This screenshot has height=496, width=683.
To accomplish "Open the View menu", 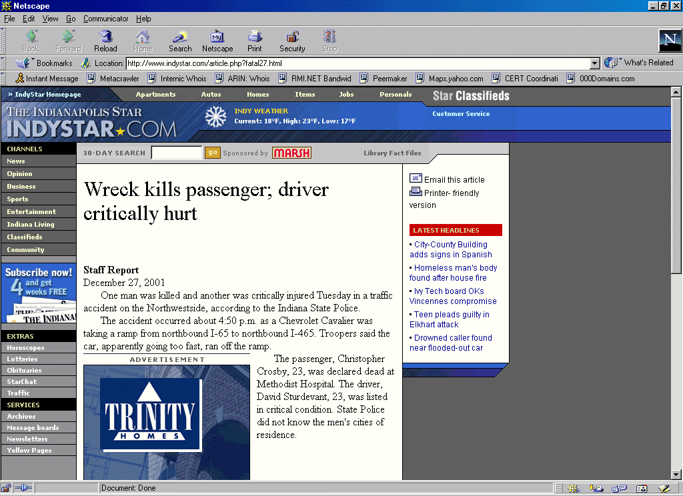I will click(x=50, y=19).
